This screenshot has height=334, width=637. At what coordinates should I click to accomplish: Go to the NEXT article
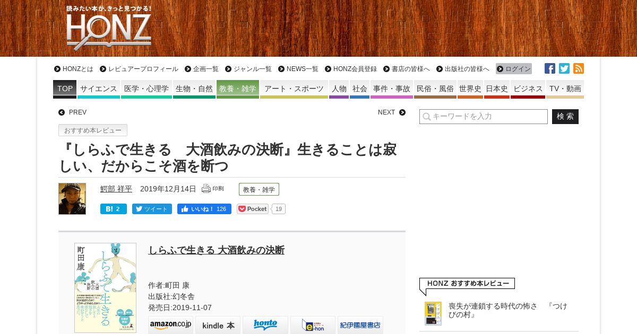pyautogui.click(x=392, y=112)
